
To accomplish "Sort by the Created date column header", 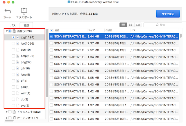I will [117, 30].
